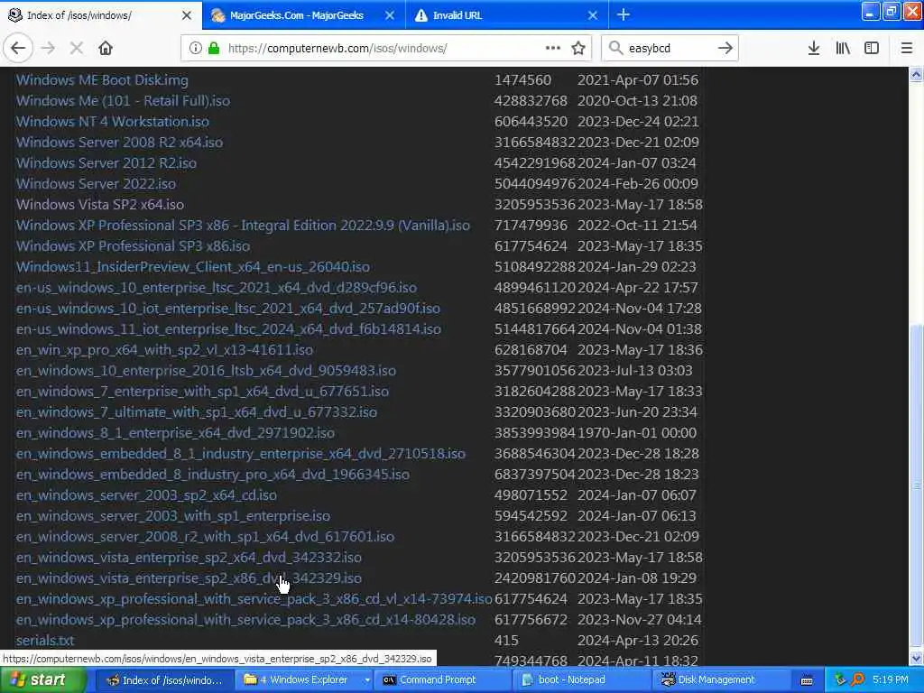Image resolution: width=924 pixels, height=693 pixels.
Task: Open en_windows_server_2003_sp2_x64_cd.iso
Action: [x=146, y=495]
